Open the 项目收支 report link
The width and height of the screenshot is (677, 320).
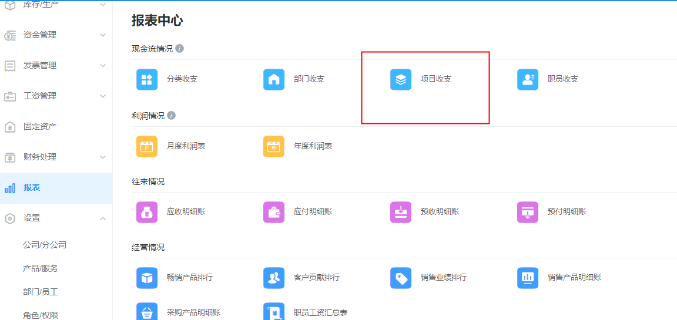[436, 79]
